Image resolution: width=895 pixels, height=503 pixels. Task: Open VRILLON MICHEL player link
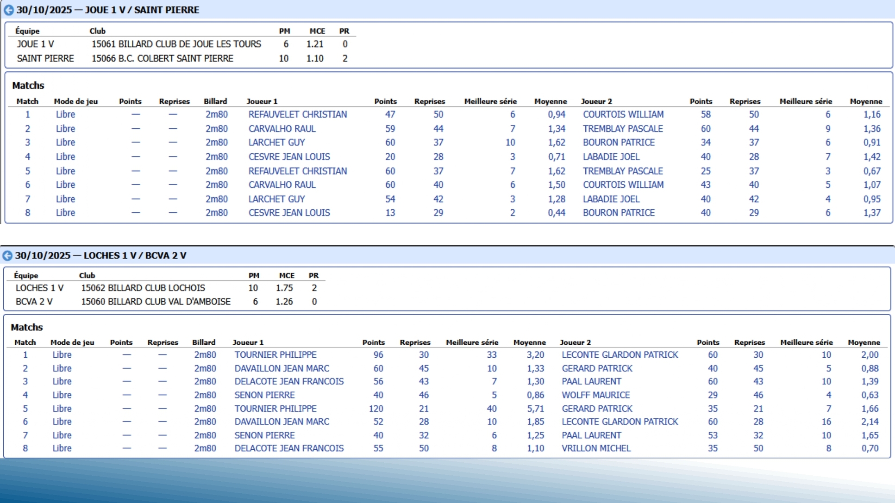[596, 448]
